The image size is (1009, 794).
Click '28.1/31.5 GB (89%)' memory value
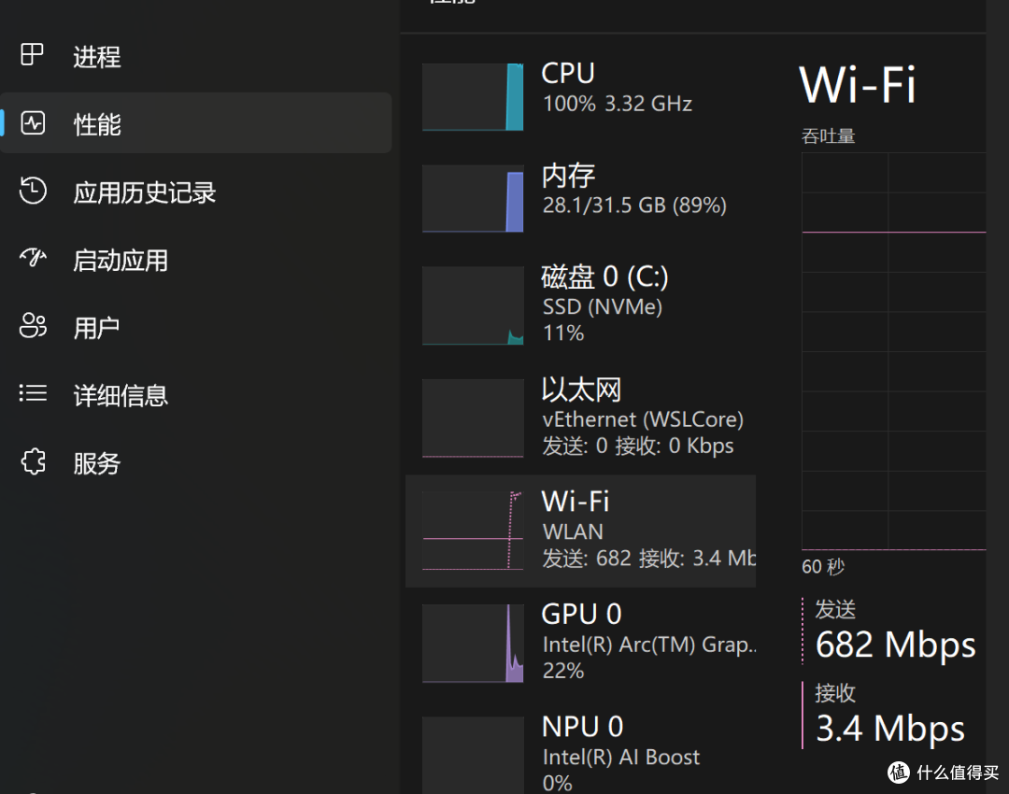click(634, 206)
